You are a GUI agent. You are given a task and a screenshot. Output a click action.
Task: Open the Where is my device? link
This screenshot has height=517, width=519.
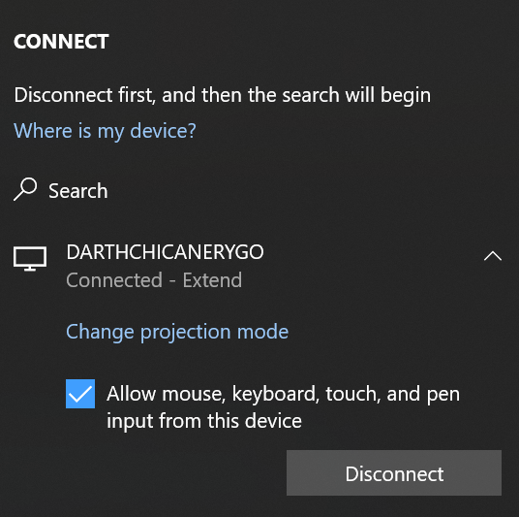pos(105,131)
